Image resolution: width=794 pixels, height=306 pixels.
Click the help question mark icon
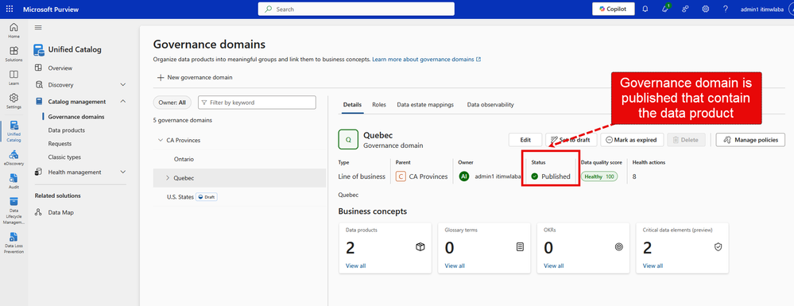(725, 9)
